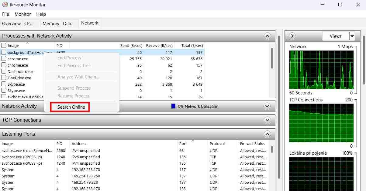Sort by Receive (B/sec) column header
366x191 pixels.
coord(159,46)
